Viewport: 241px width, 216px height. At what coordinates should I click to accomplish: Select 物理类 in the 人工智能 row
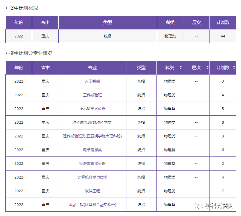pyautogui.click(x=170, y=81)
